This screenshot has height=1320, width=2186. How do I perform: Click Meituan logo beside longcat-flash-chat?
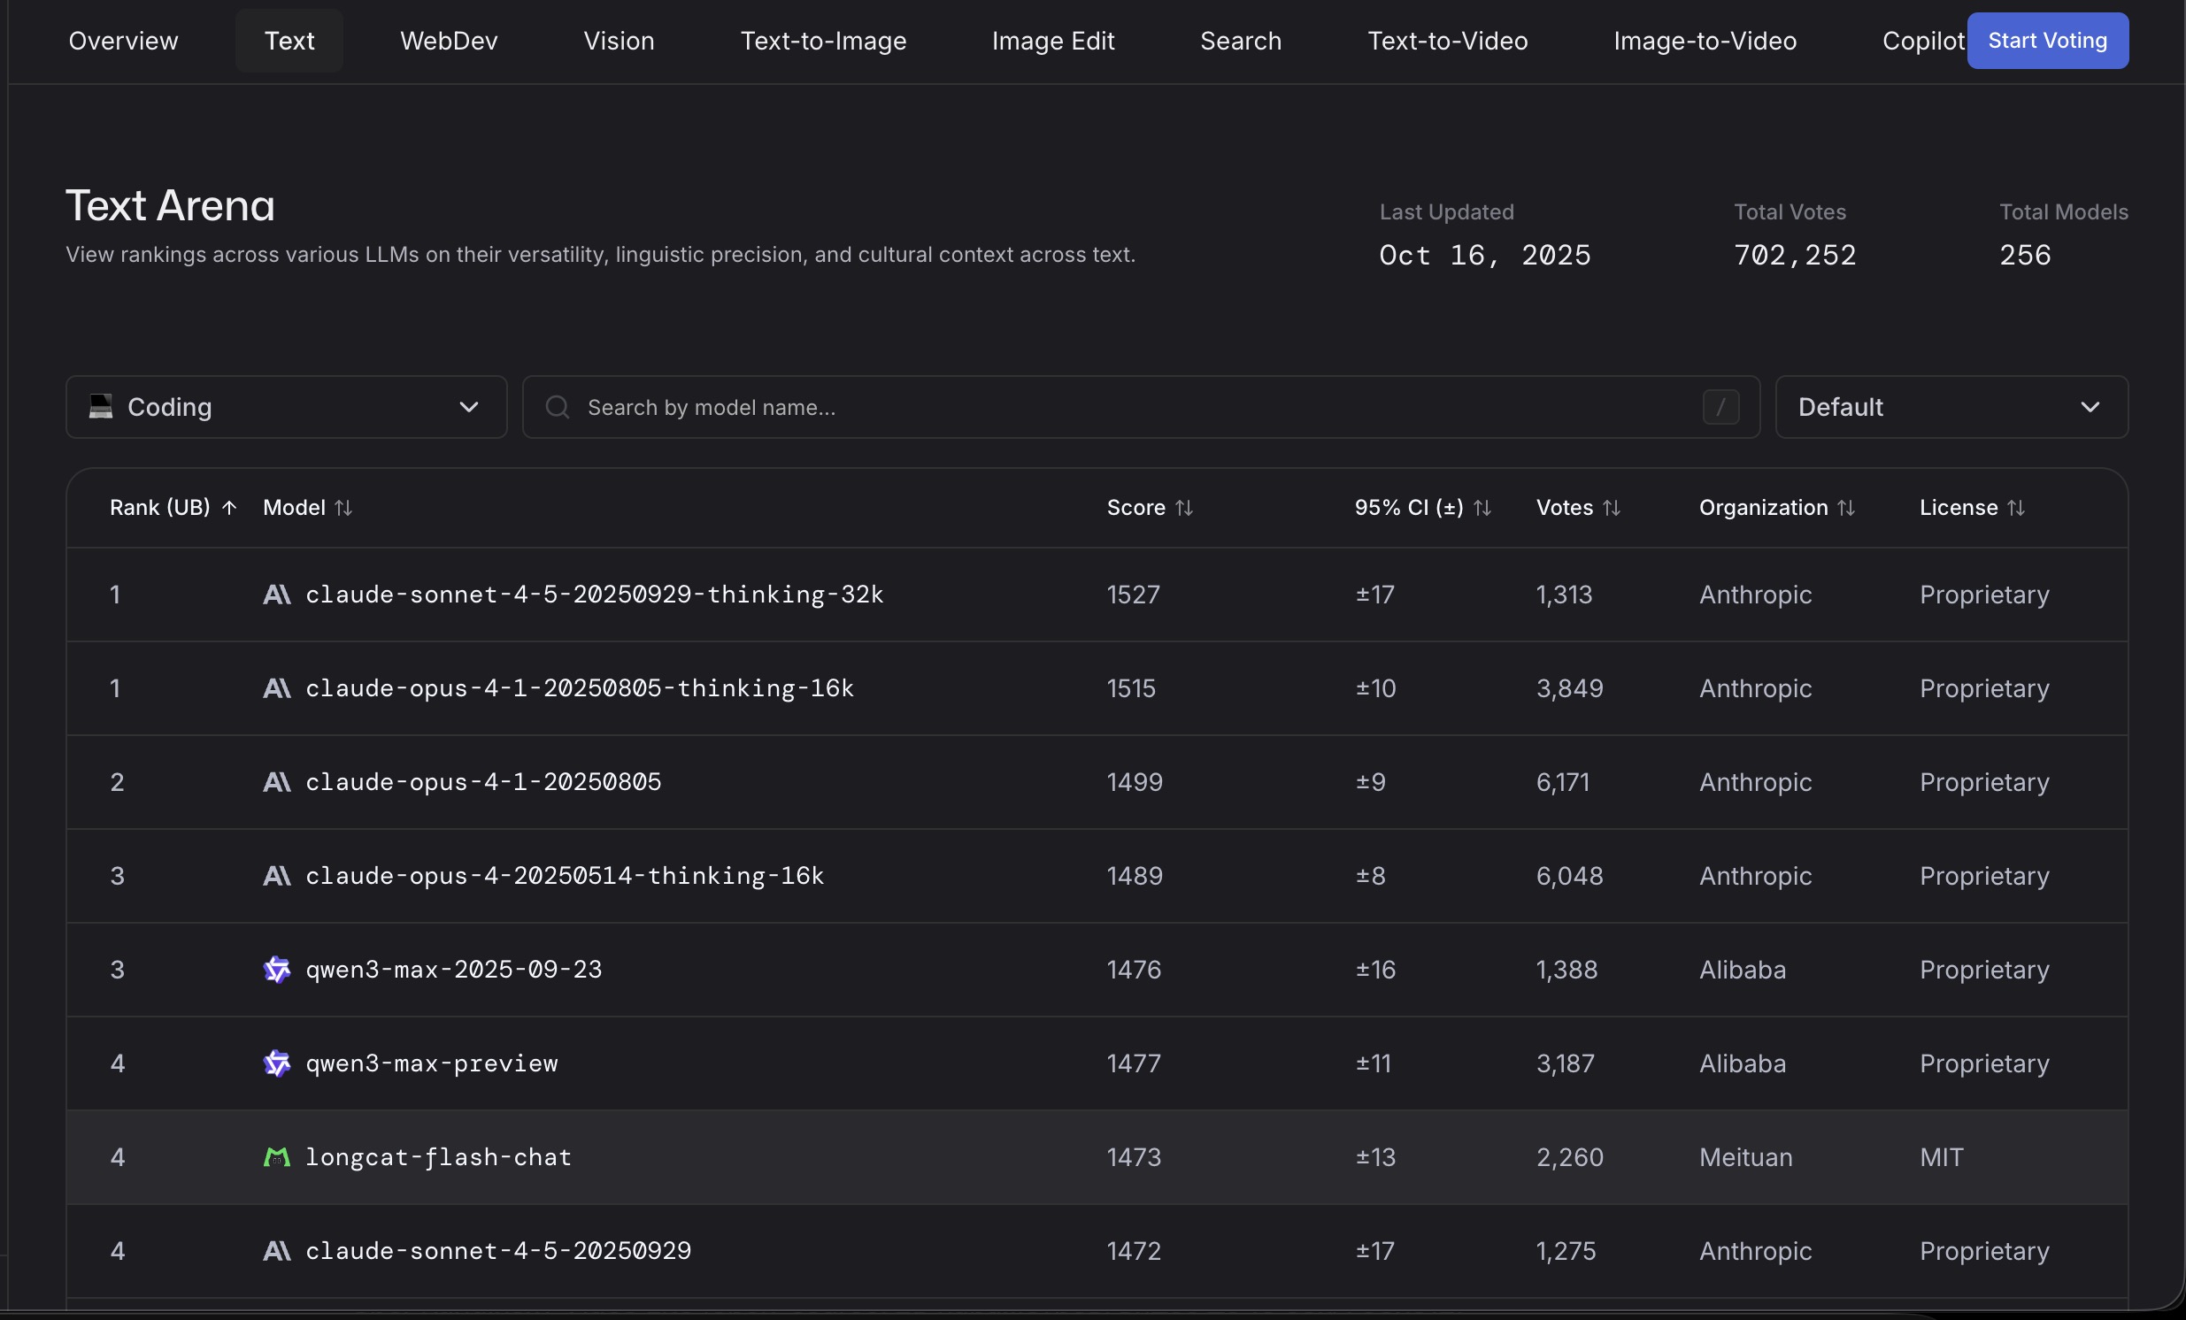277,1157
